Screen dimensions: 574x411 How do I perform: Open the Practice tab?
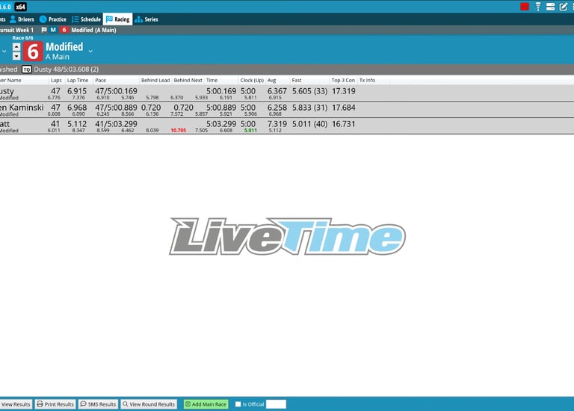pos(53,19)
